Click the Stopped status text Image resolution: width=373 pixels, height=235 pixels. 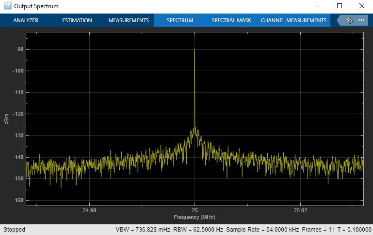pyautogui.click(x=14, y=230)
